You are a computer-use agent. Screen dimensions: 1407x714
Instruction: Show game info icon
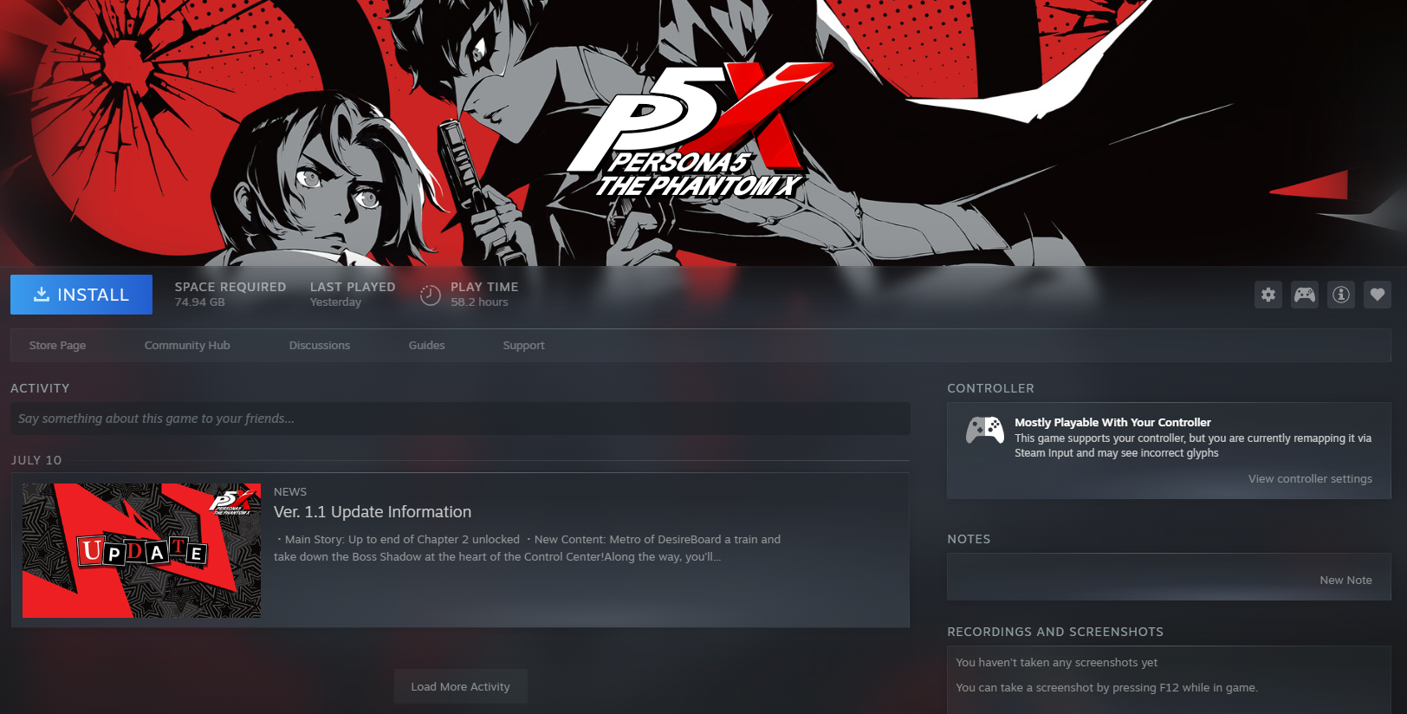pos(1341,295)
